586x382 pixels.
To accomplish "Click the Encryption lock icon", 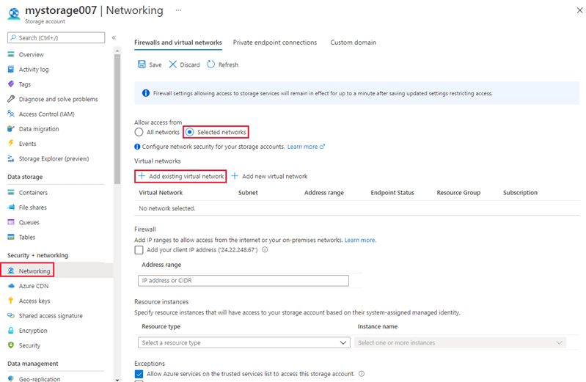I will coord(11,331).
